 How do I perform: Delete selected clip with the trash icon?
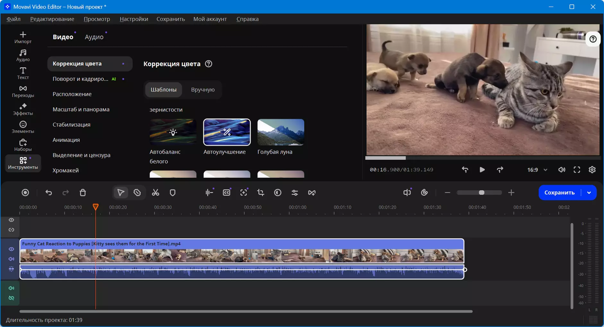click(83, 193)
